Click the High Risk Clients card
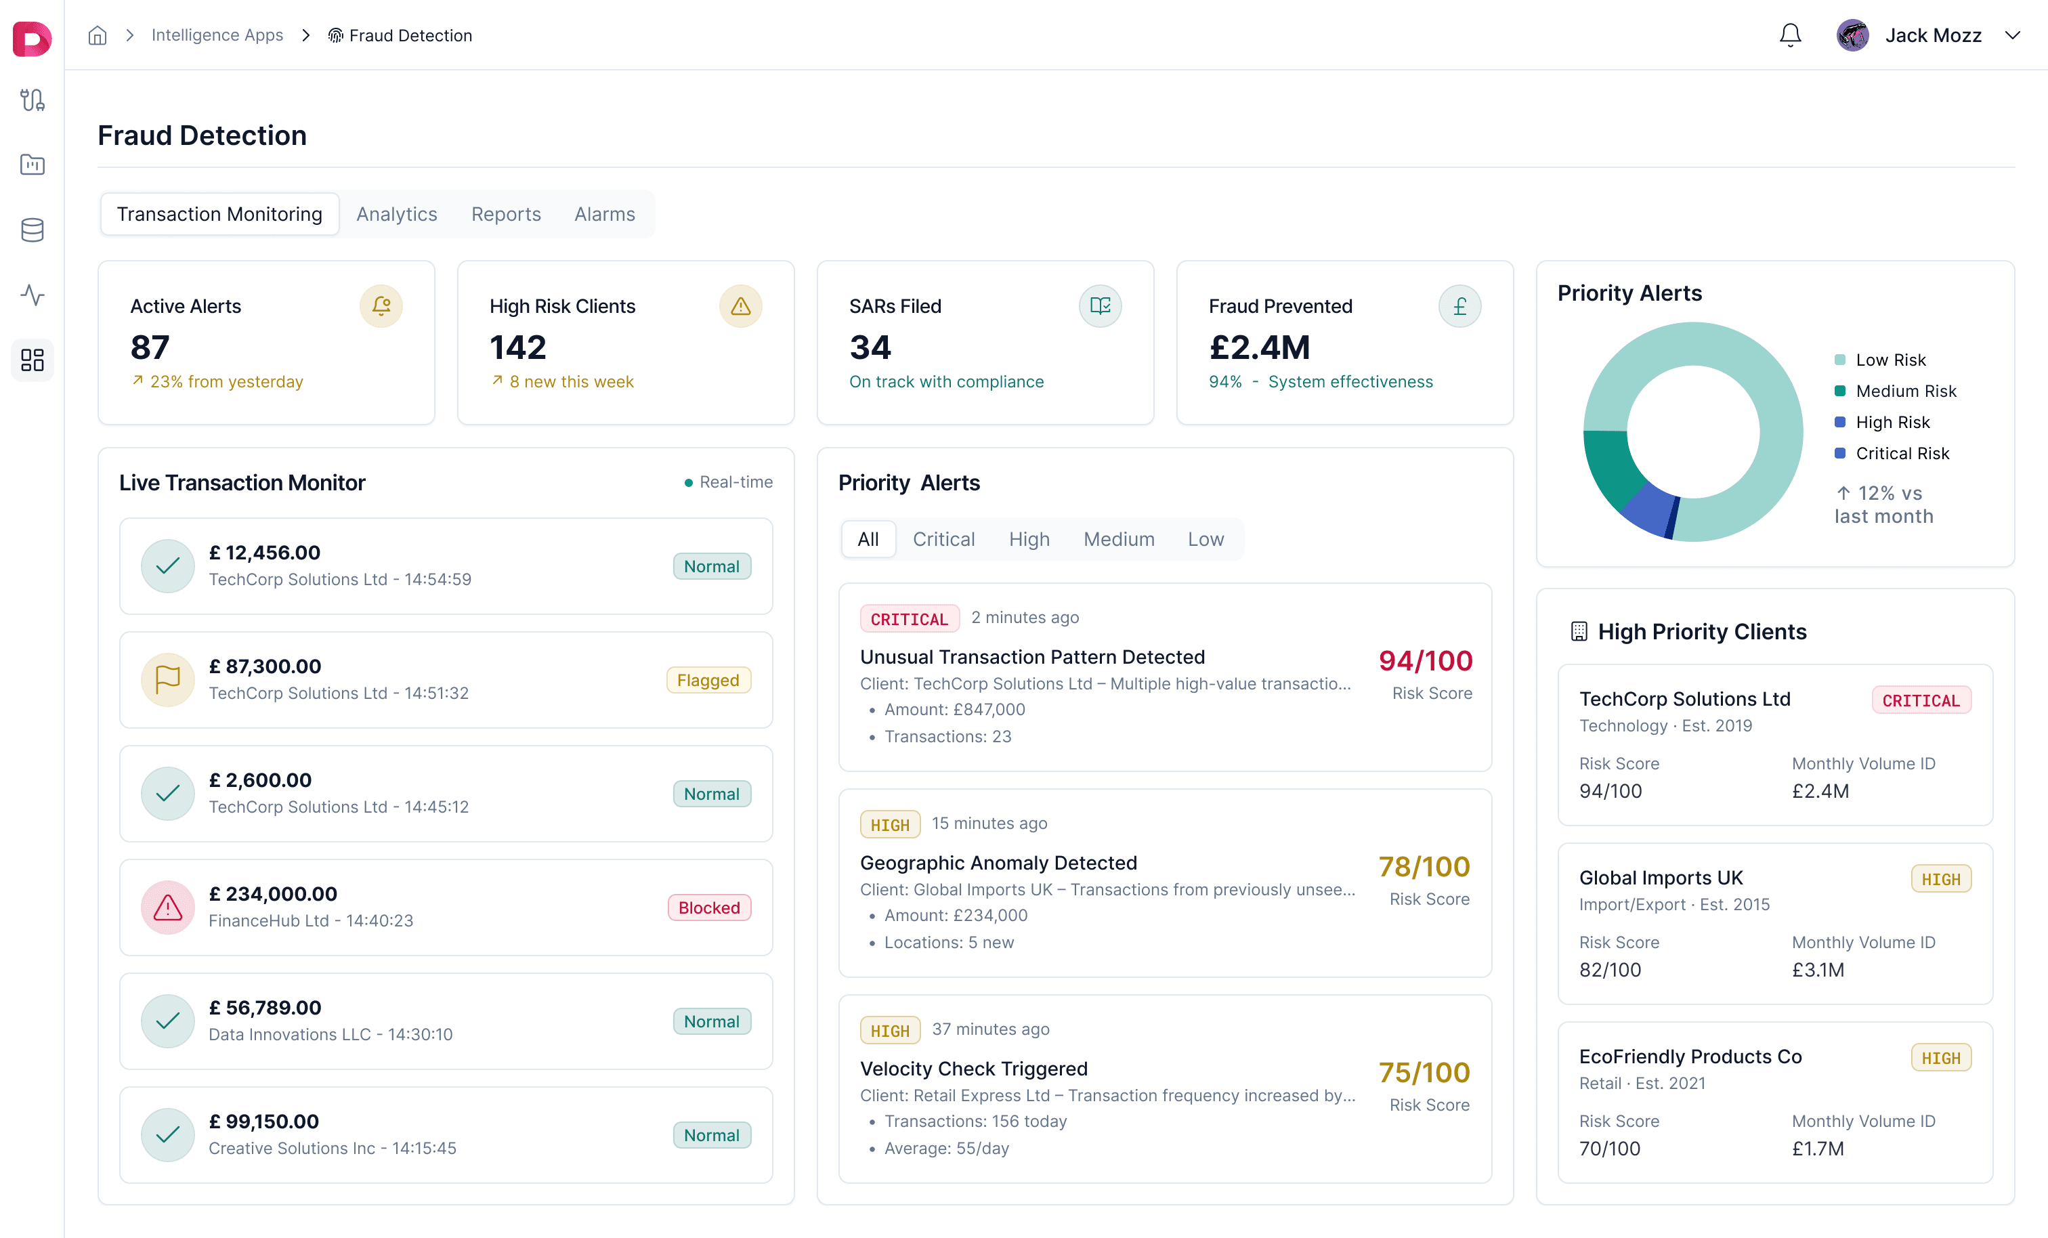Viewport: 2048px width, 1238px height. tap(625, 343)
